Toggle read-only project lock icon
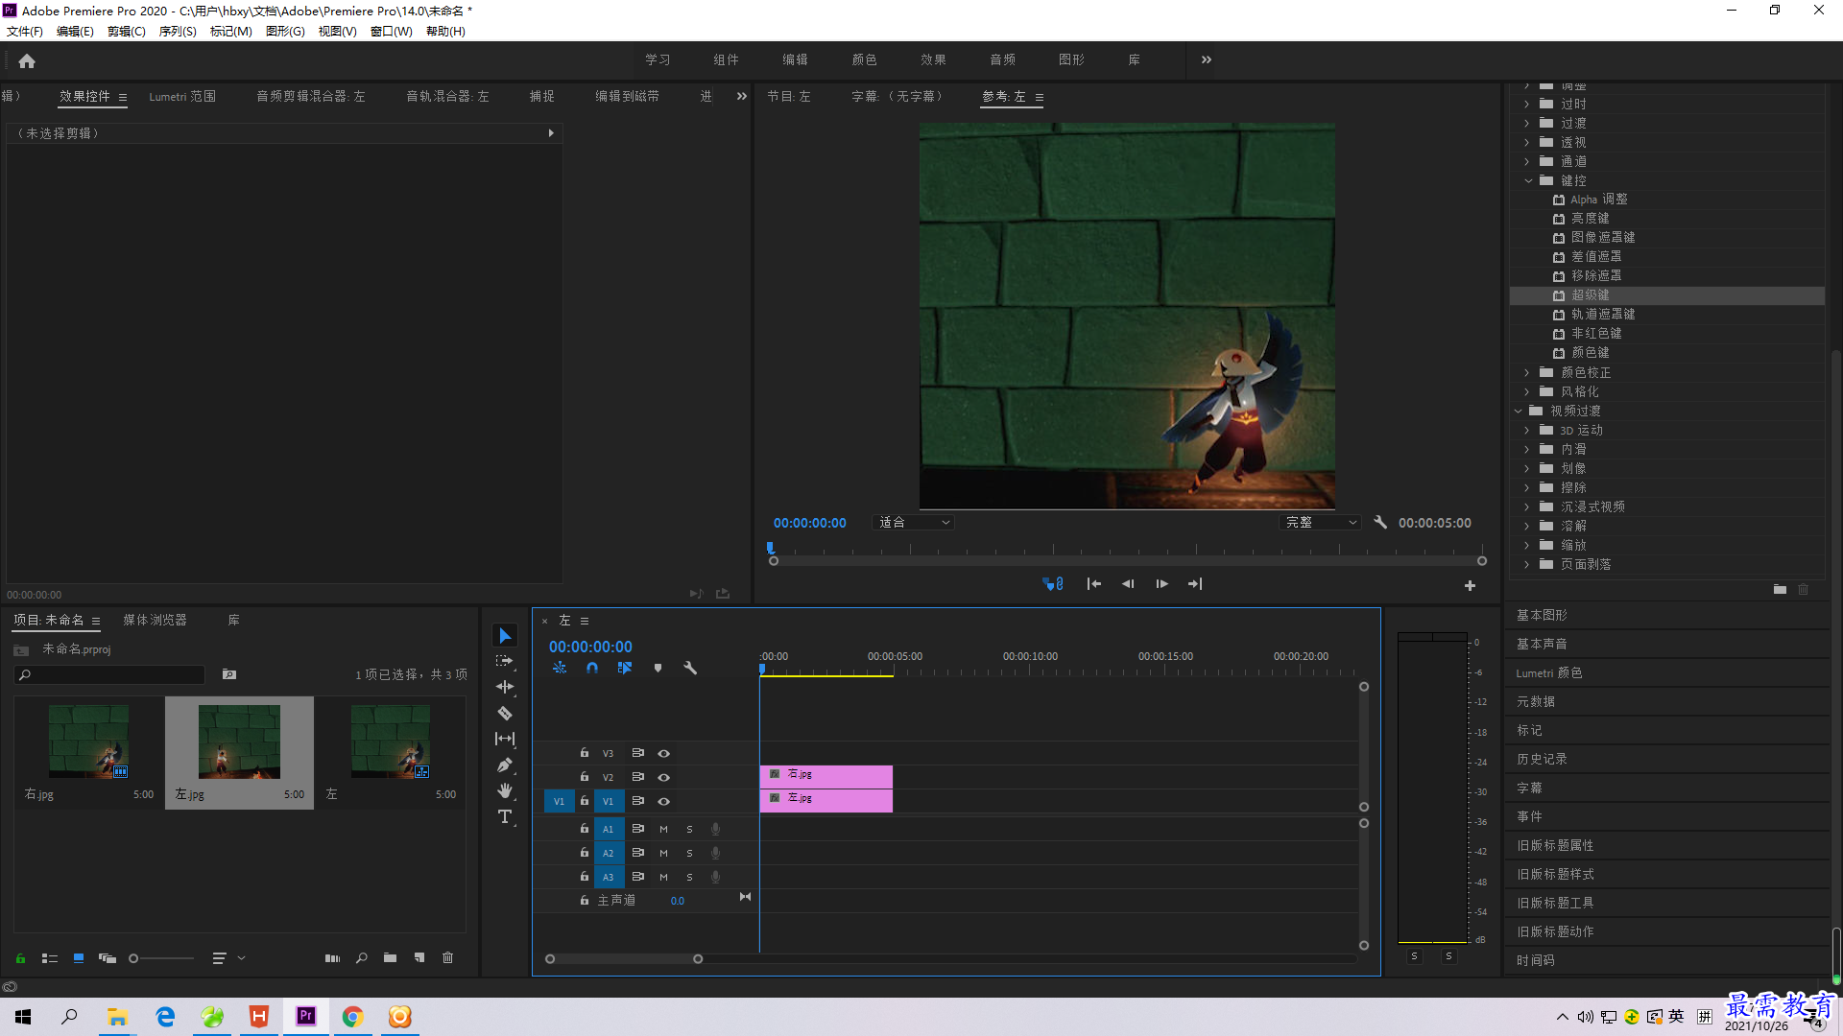1843x1036 pixels. pyautogui.click(x=20, y=957)
